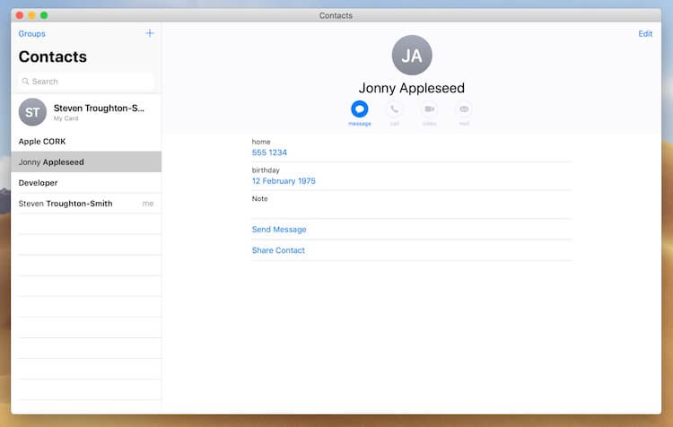The width and height of the screenshot is (673, 427).
Task: Minimize the Contacts window
Action: coord(31,15)
